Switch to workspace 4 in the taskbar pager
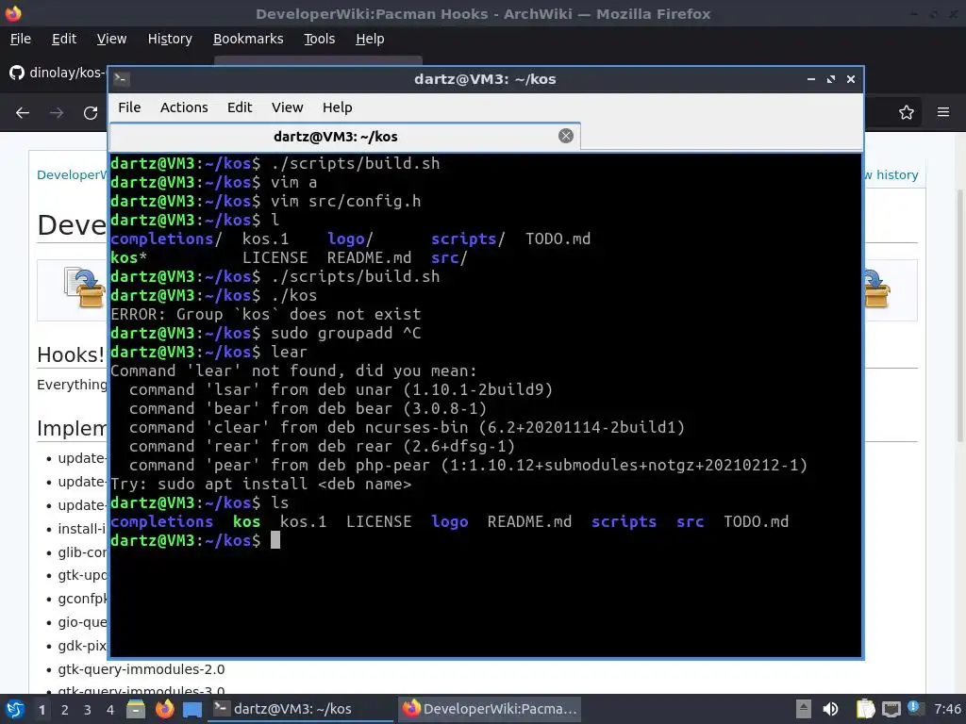Viewport: 966px width, 724px height. [x=110, y=710]
